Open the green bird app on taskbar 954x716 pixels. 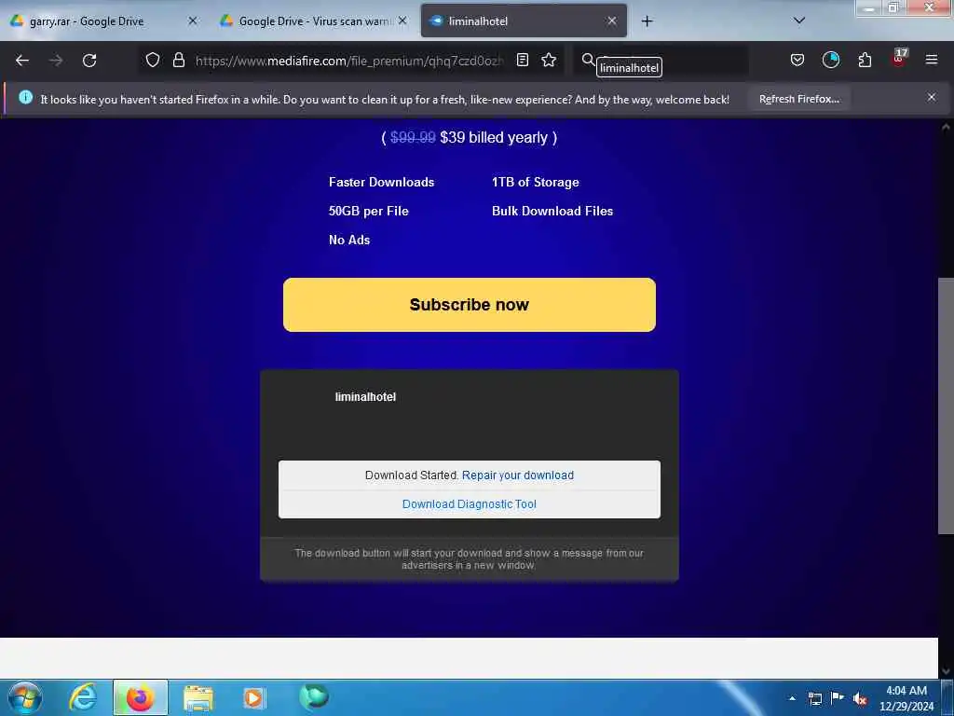[314, 697]
